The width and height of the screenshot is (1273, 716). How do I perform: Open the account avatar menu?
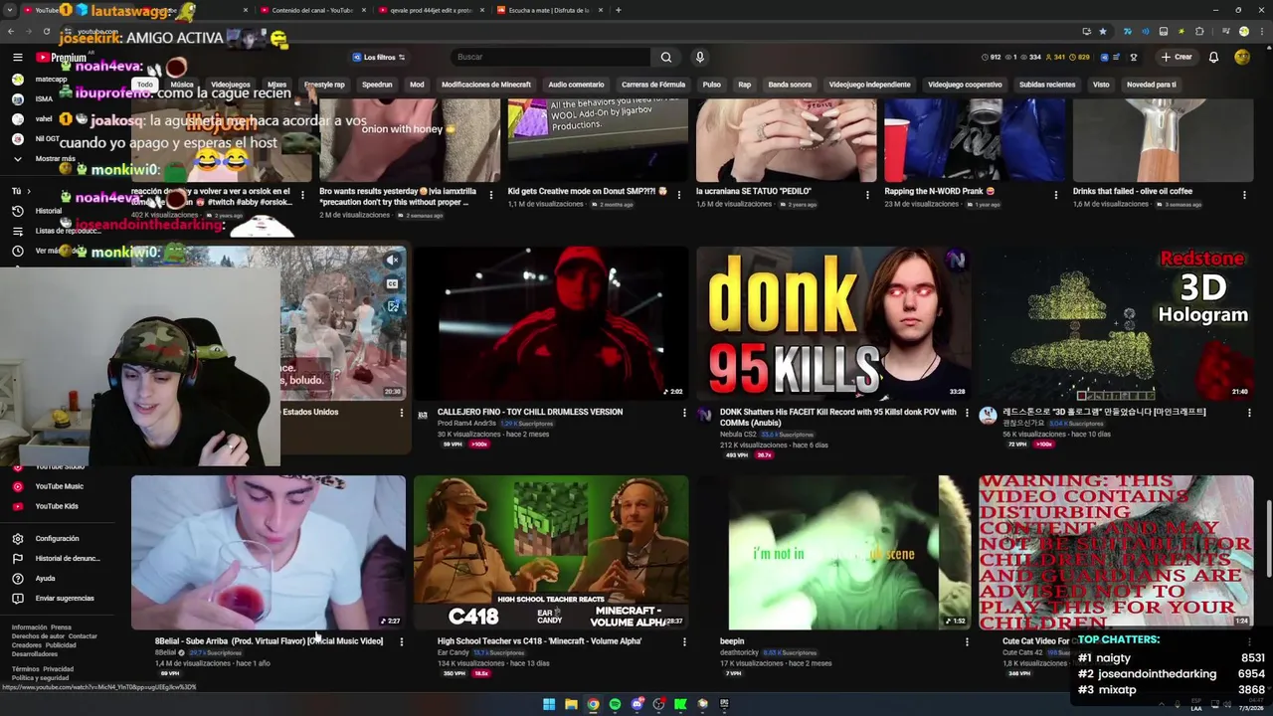click(x=1242, y=57)
